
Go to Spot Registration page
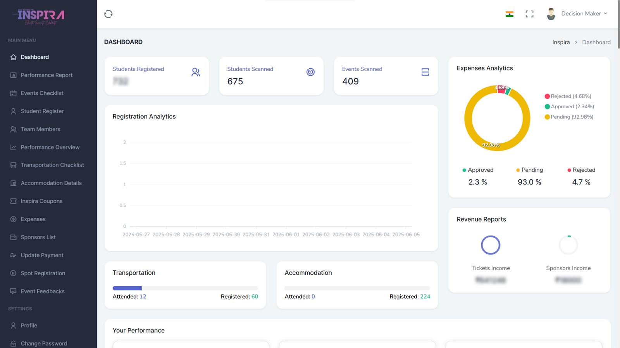coord(43,273)
